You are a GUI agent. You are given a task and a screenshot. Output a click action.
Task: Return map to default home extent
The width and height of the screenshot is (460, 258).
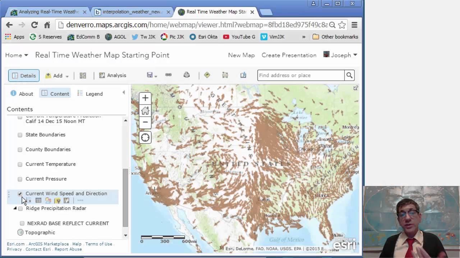[145, 110]
